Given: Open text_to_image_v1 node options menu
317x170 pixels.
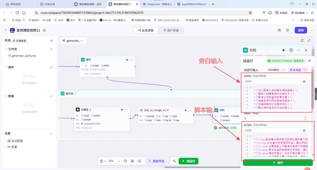Looking at the screenshot, I should (190, 110).
